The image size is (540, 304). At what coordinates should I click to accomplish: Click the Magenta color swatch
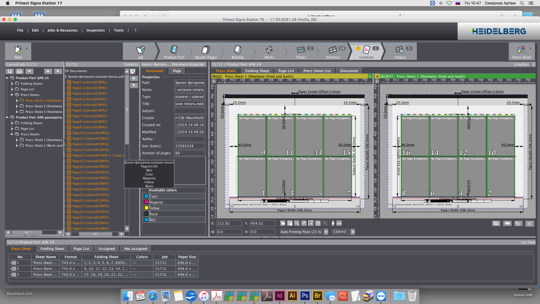point(147,202)
